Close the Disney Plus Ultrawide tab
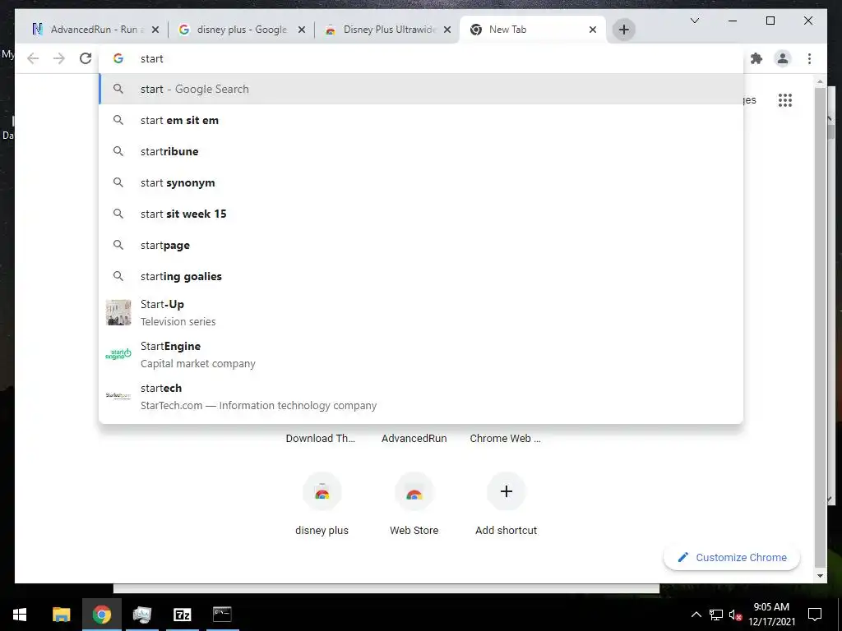Viewport: 842px width, 631px height. (447, 30)
